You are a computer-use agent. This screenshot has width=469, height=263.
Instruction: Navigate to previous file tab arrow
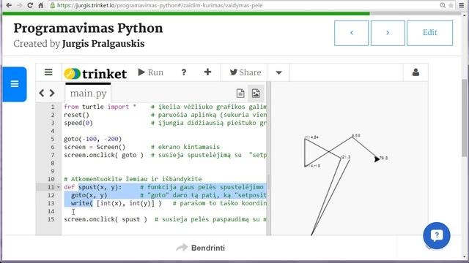point(42,93)
